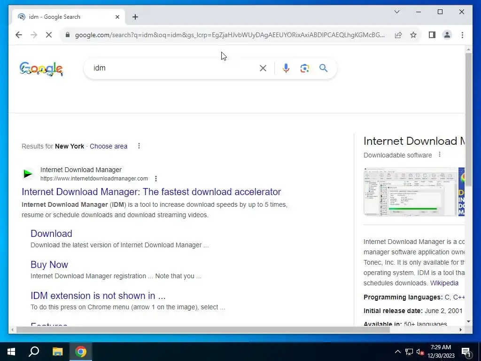Click the Chrome taskbar icon
481x361 pixels.
click(81, 352)
